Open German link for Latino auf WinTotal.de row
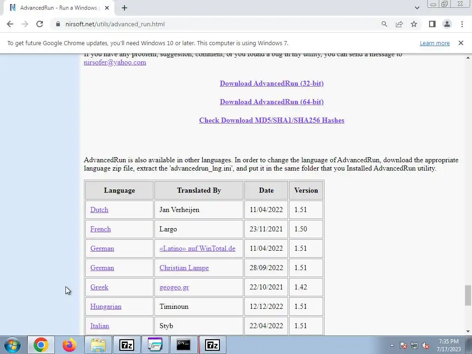Image resolution: width=472 pixels, height=354 pixels. click(102, 248)
